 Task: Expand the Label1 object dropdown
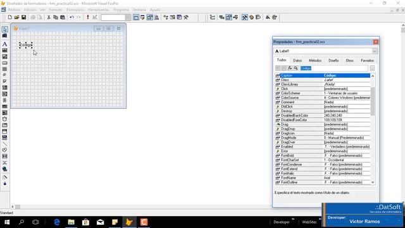tap(375, 51)
